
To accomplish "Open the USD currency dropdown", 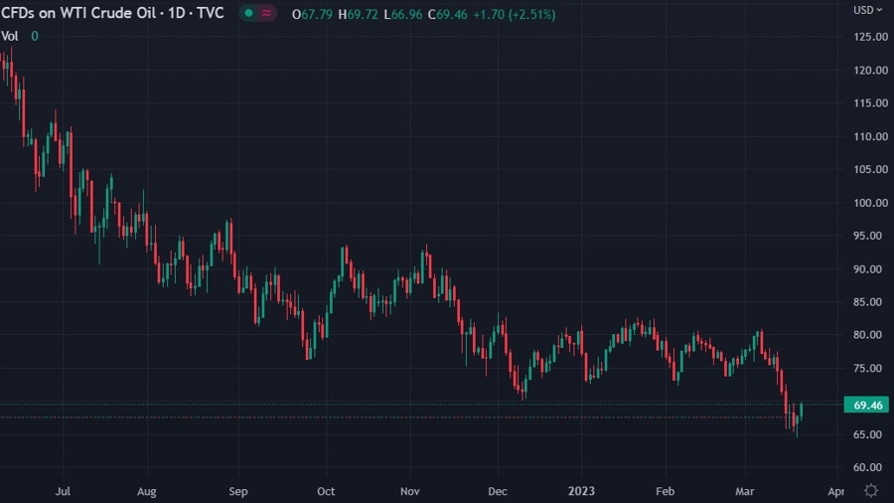I will coord(868,10).
